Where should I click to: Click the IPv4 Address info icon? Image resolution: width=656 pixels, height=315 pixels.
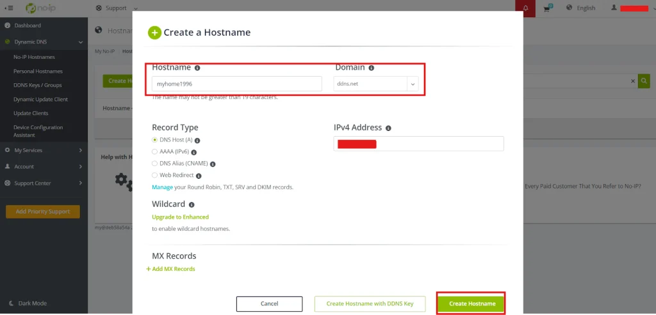388,128
